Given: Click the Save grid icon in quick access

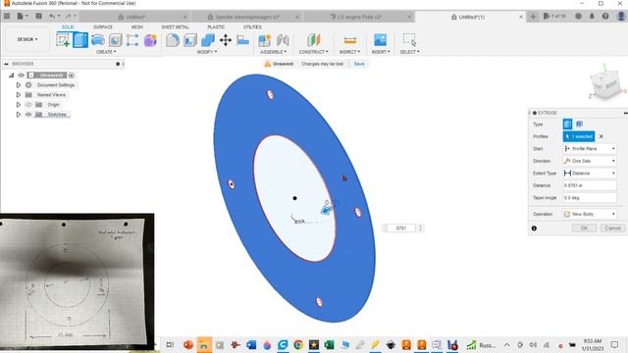Looking at the screenshot, I should (39, 16).
